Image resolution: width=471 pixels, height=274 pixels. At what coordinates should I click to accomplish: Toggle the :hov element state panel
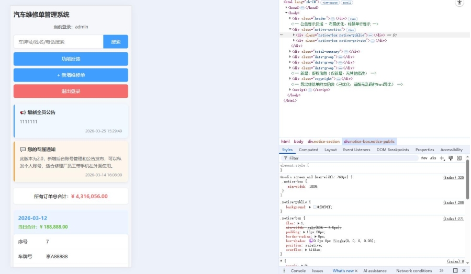[424, 158]
